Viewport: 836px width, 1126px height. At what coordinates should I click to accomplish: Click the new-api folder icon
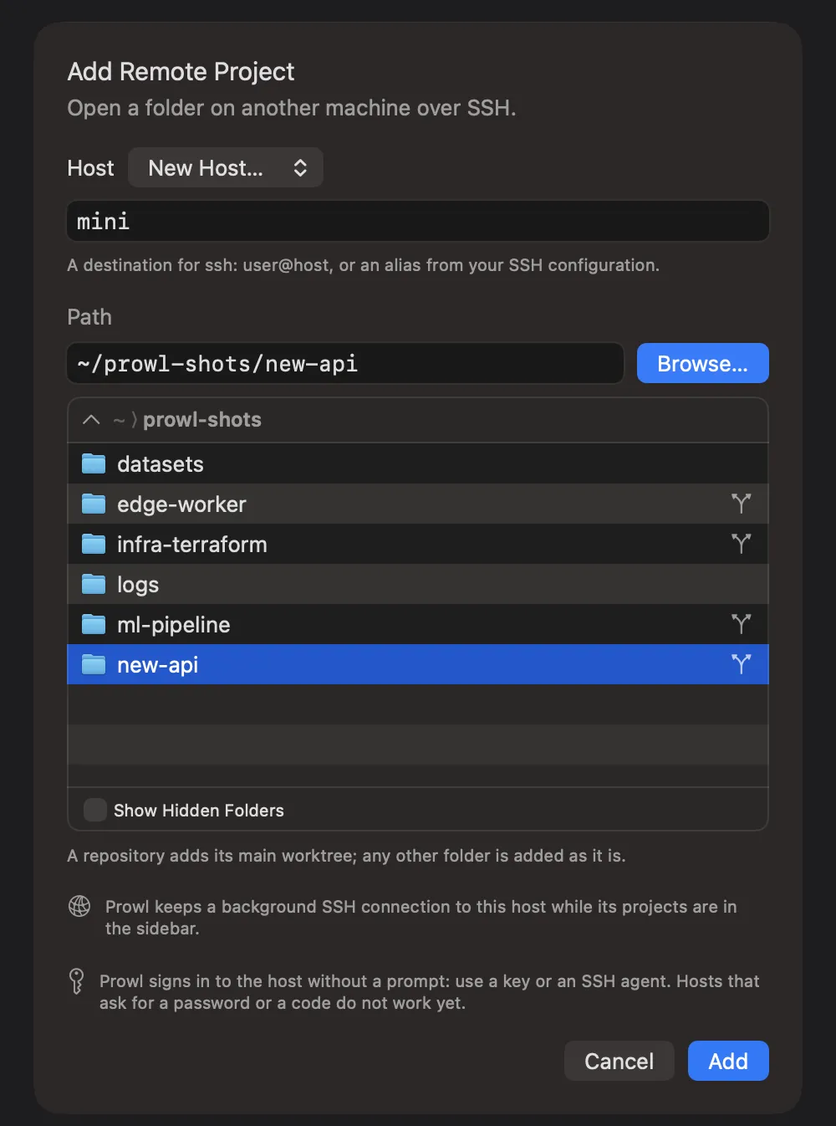click(94, 664)
